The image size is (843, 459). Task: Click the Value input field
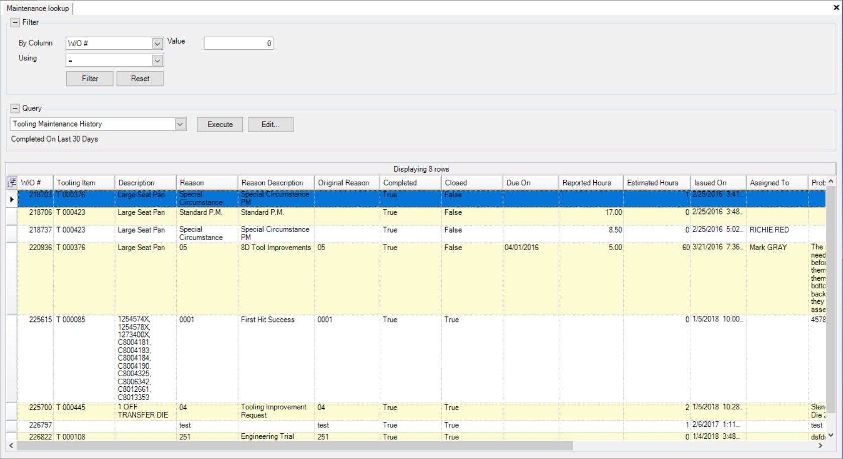239,43
